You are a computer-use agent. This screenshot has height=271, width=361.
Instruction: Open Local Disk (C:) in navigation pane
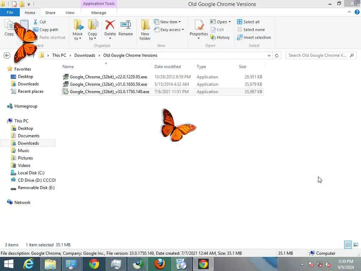point(31,173)
